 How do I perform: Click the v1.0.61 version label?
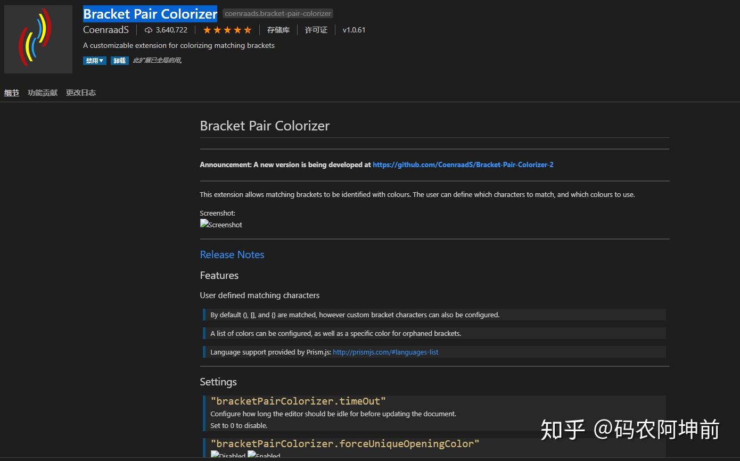[x=354, y=30]
